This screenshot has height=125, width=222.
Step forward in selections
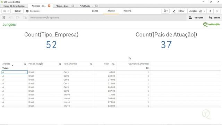tap(18, 18)
